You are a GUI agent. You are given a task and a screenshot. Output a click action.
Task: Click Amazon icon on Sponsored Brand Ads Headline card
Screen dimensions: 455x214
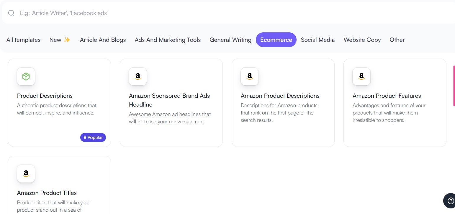click(x=138, y=77)
